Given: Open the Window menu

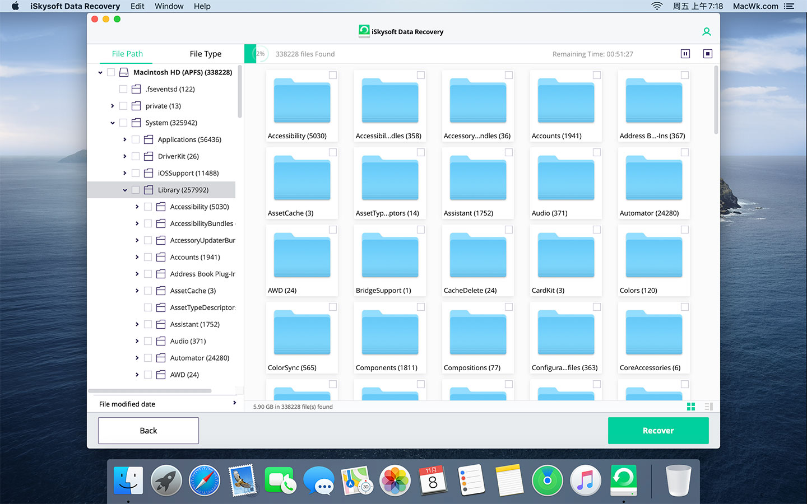Looking at the screenshot, I should point(169,6).
